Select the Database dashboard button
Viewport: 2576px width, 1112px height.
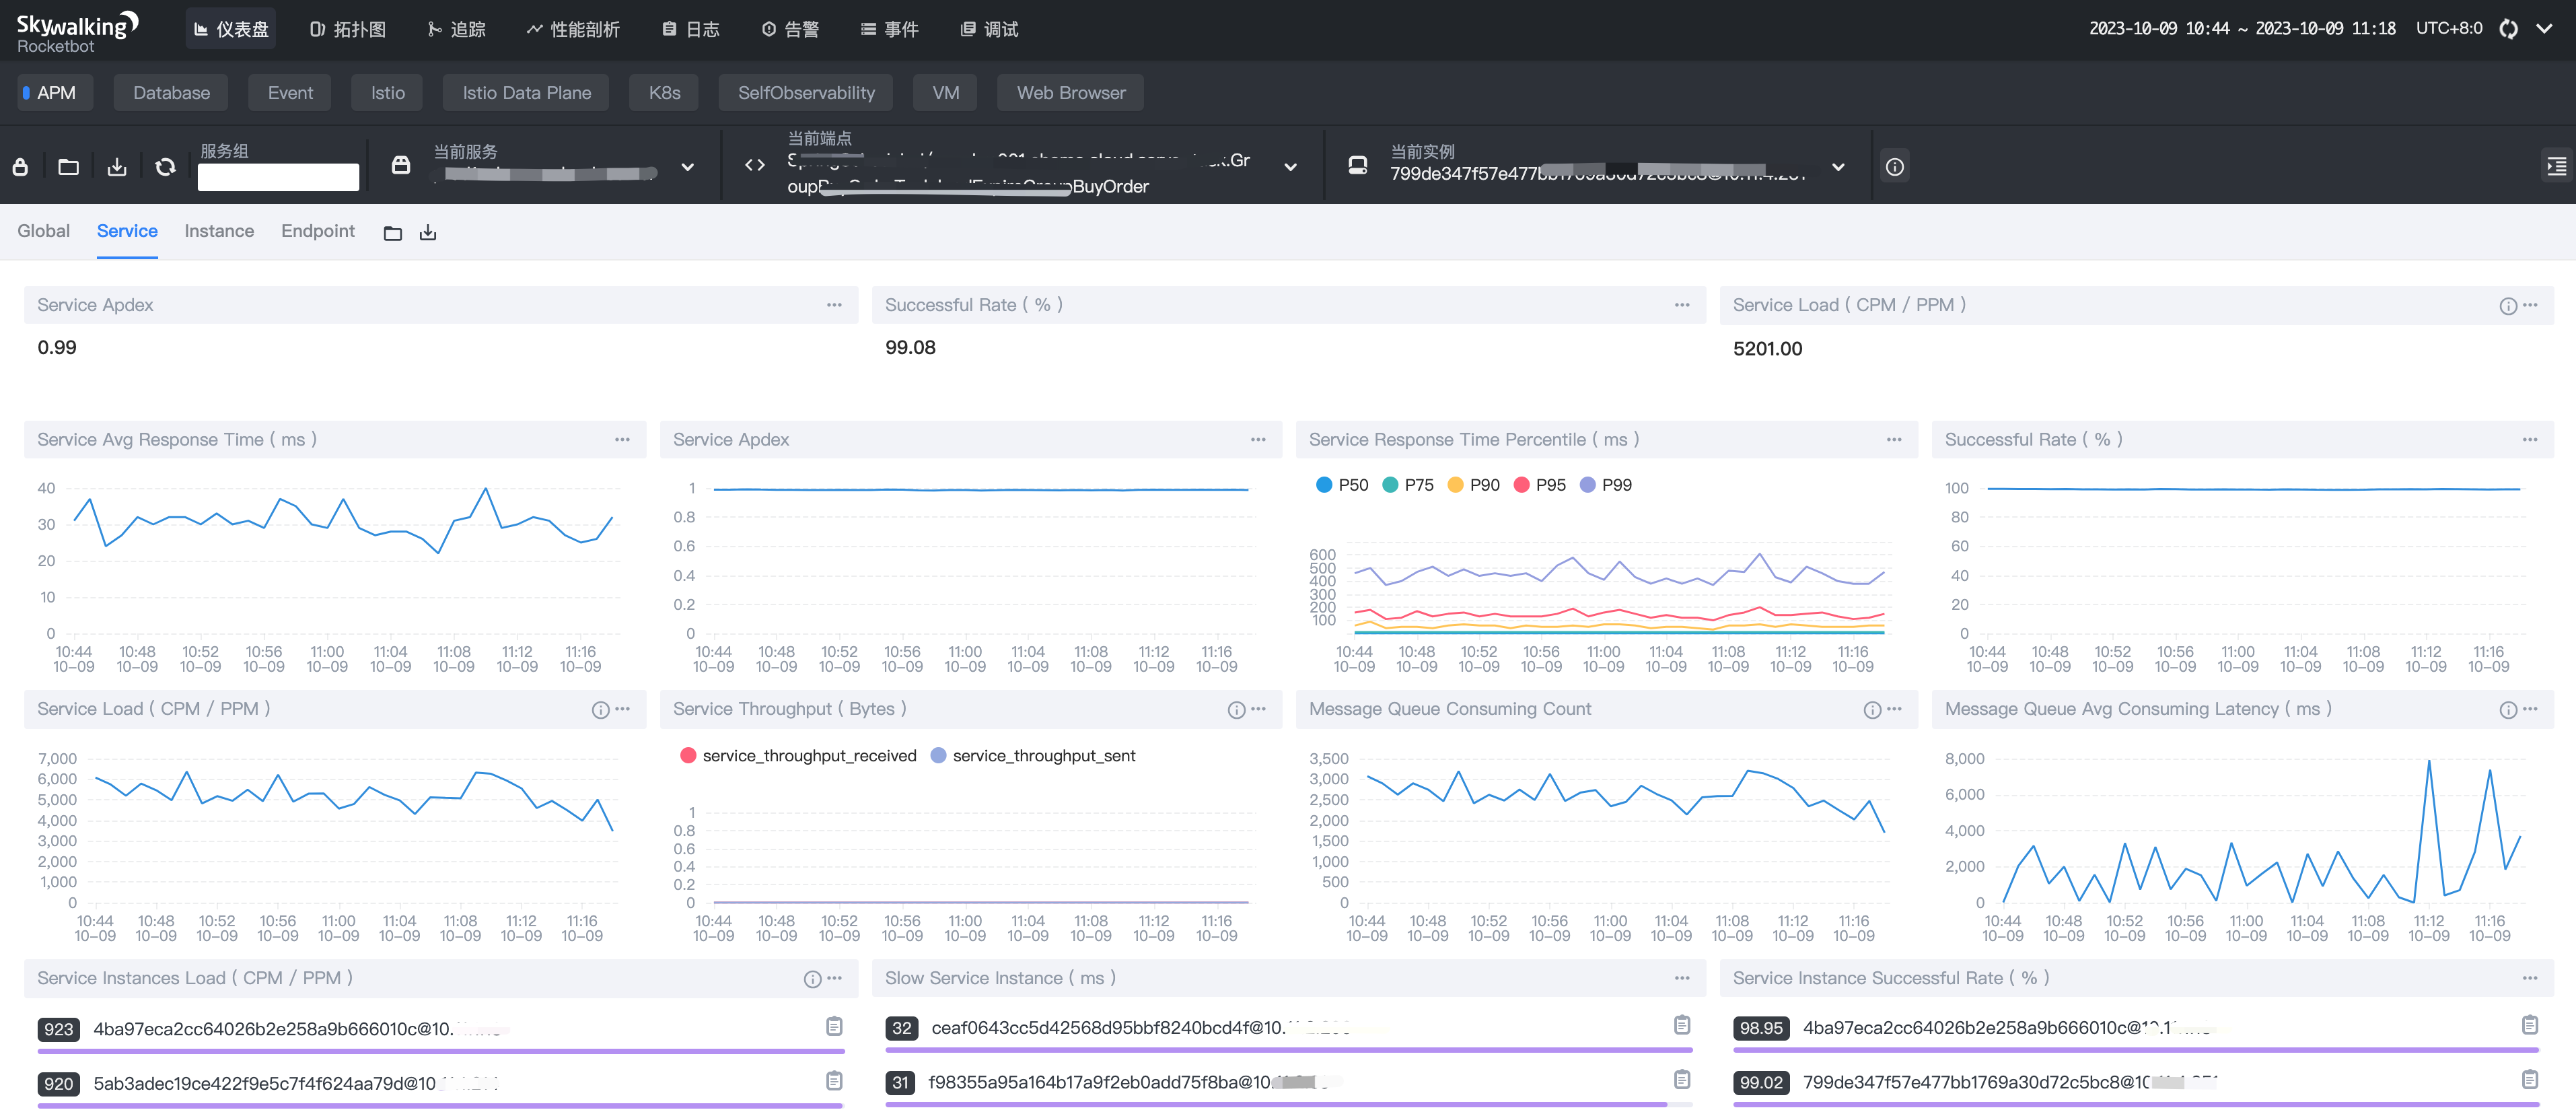[171, 93]
